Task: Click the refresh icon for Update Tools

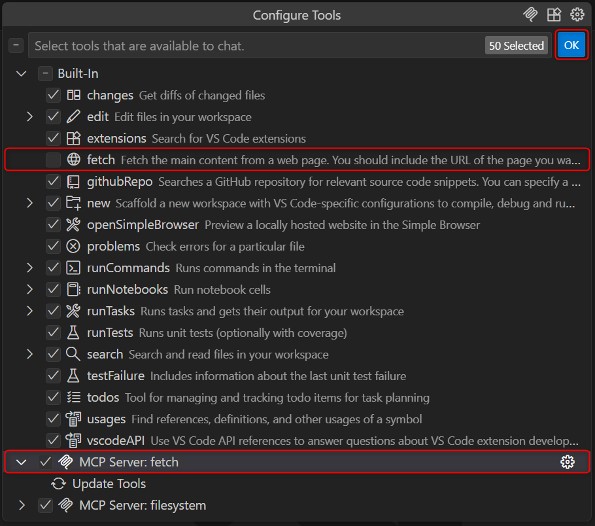Action: coord(59,484)
